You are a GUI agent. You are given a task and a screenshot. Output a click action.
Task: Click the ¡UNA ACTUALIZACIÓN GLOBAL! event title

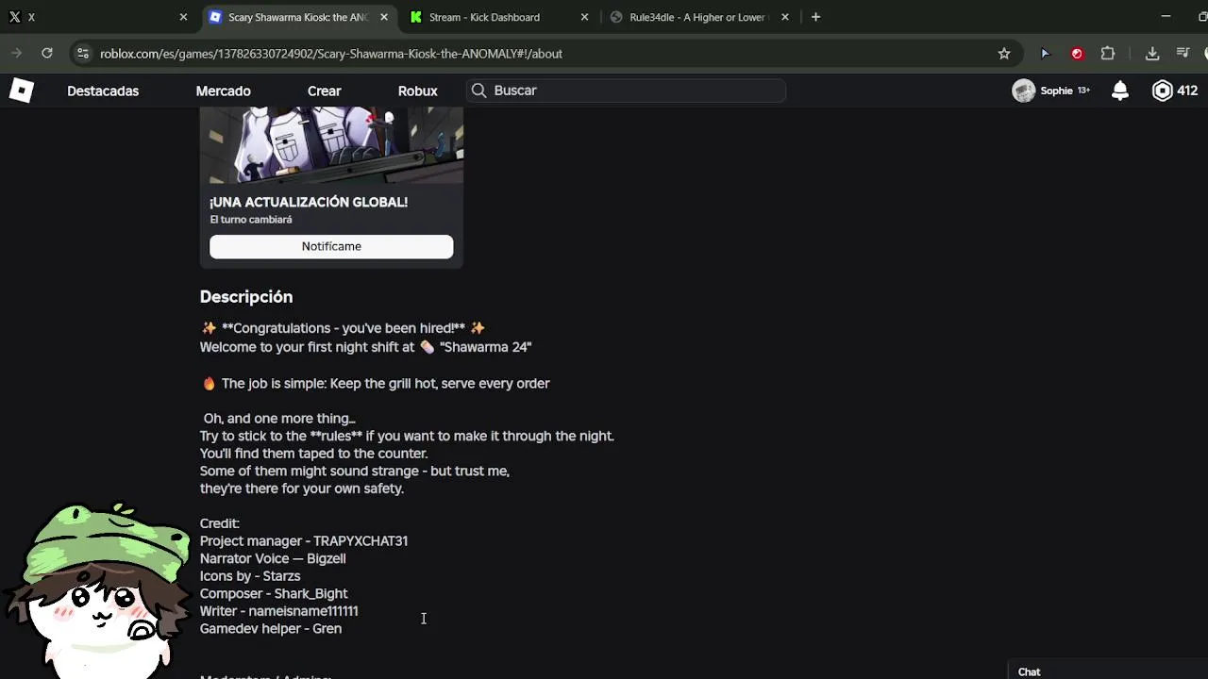tap(309, 202)
